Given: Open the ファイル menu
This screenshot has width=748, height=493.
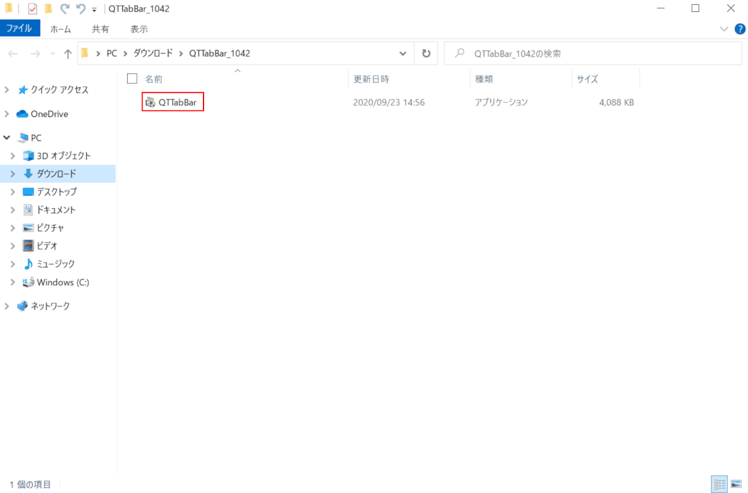Looking at the screenshot, I should pyautogui.click(x=19, y=28).
